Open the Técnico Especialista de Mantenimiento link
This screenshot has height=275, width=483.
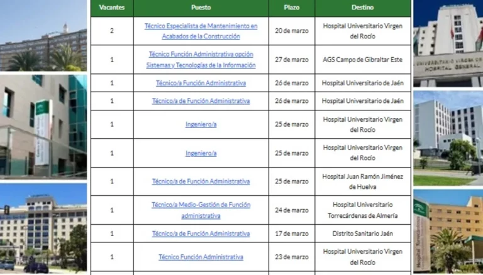[201, 31]
